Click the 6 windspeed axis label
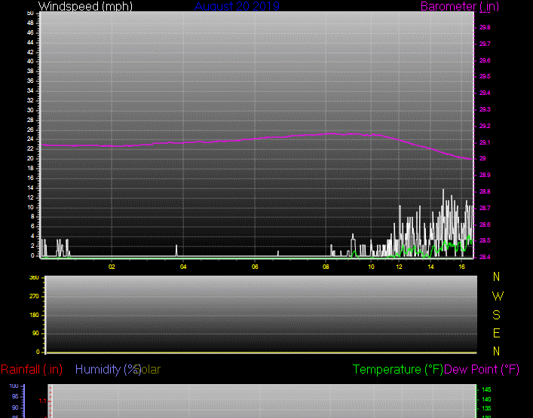This screenshot has width=533, height=418. click(x=32, y=227)
